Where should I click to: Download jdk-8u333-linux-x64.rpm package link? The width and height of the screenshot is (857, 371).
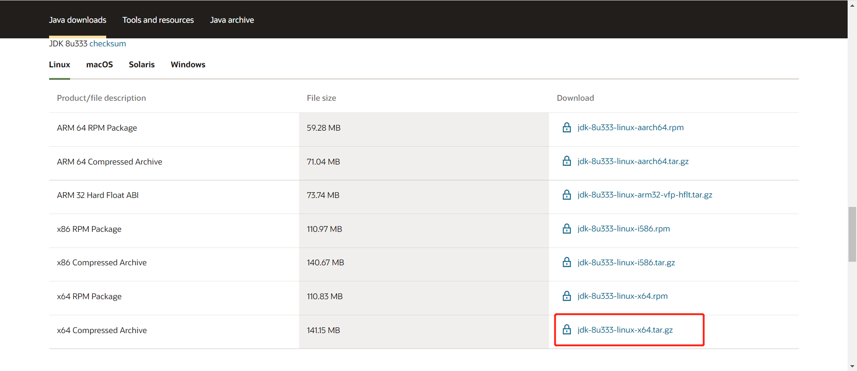coord(622,296)
